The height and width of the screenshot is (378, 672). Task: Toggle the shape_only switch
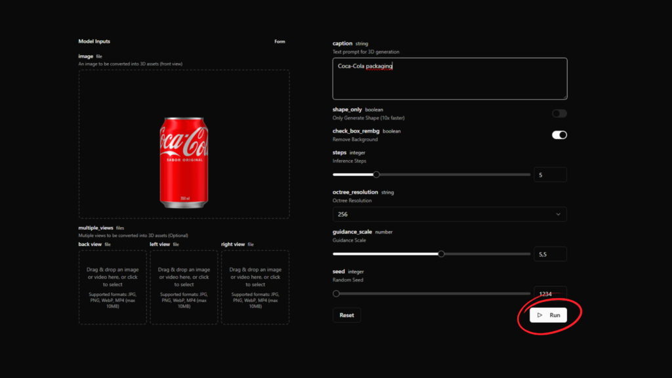point(559,114)
